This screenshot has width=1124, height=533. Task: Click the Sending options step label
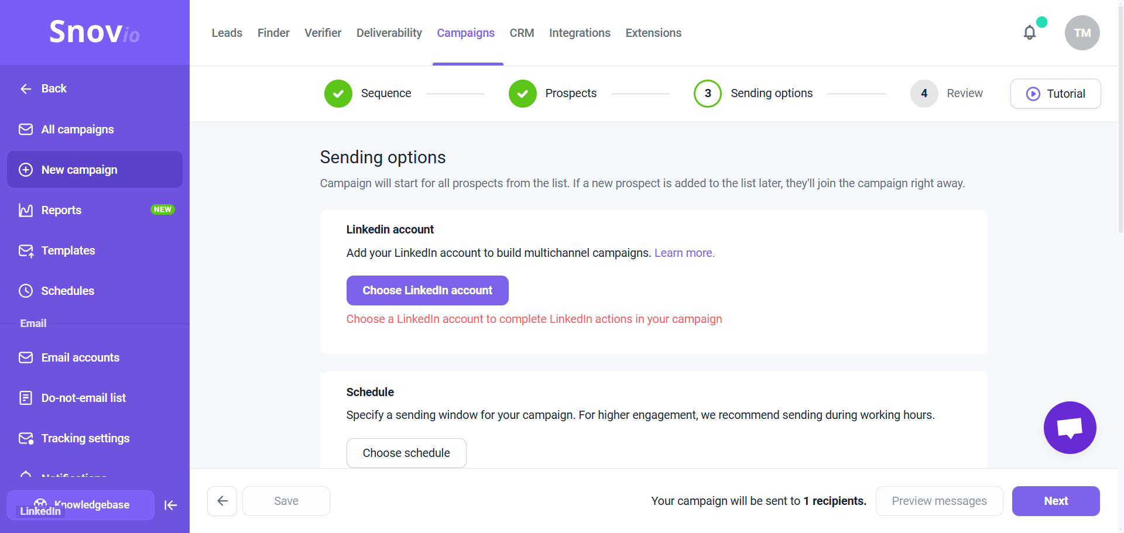pos(772,94)
